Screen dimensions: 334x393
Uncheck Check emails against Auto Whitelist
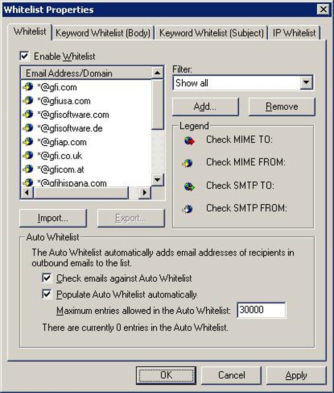[47, 278]
